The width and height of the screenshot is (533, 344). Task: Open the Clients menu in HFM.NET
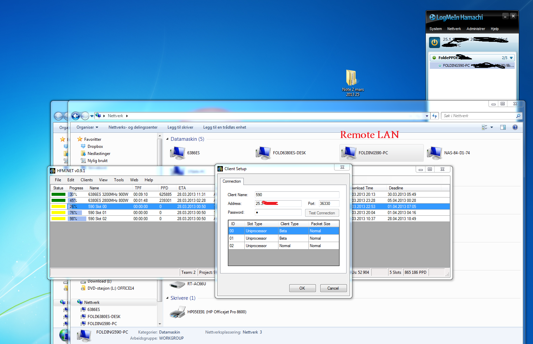[x=87, y=180]
